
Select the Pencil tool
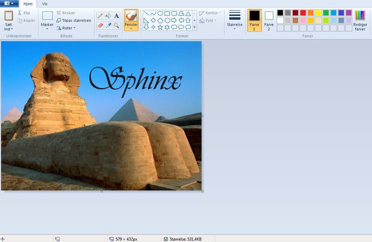coord(100,16)
